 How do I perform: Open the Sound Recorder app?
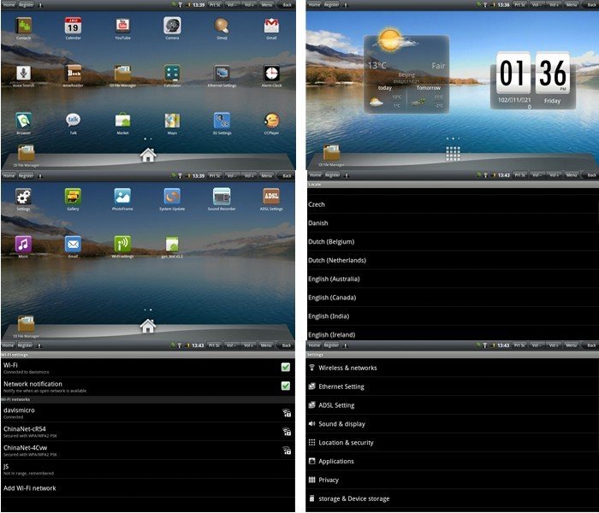coord(222,197)
